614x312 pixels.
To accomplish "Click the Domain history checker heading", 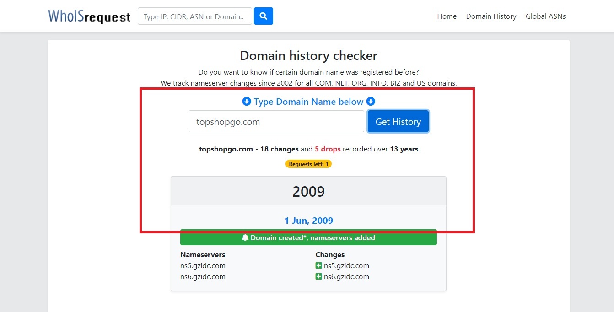I will pyautogui.click(x=309, y=56).
